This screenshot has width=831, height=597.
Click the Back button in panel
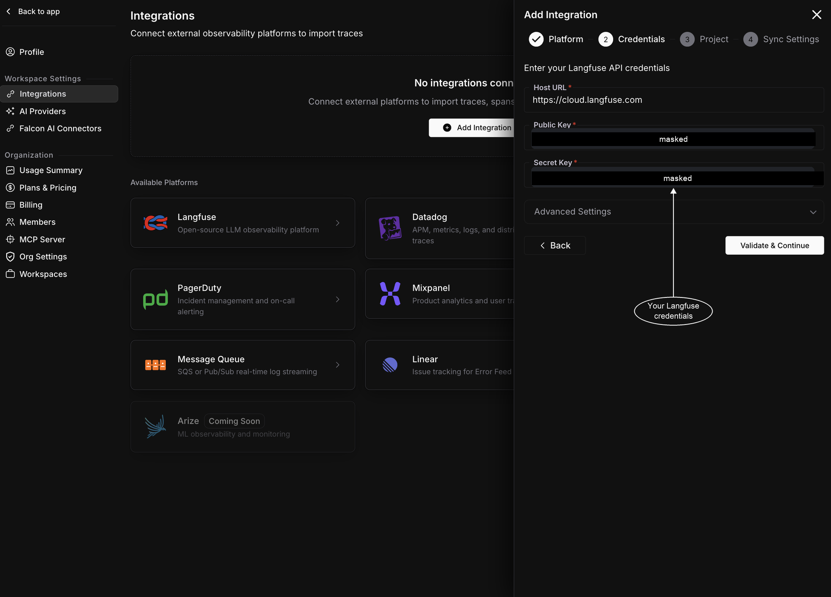pyautogui.click(x=555, y=245)
